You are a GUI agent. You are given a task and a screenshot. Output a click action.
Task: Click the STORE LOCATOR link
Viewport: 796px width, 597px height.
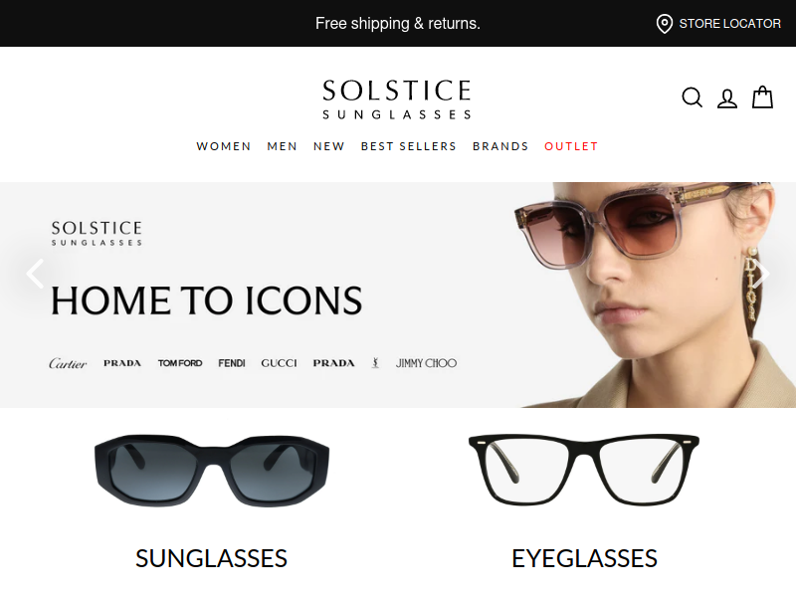click(729, 24)
